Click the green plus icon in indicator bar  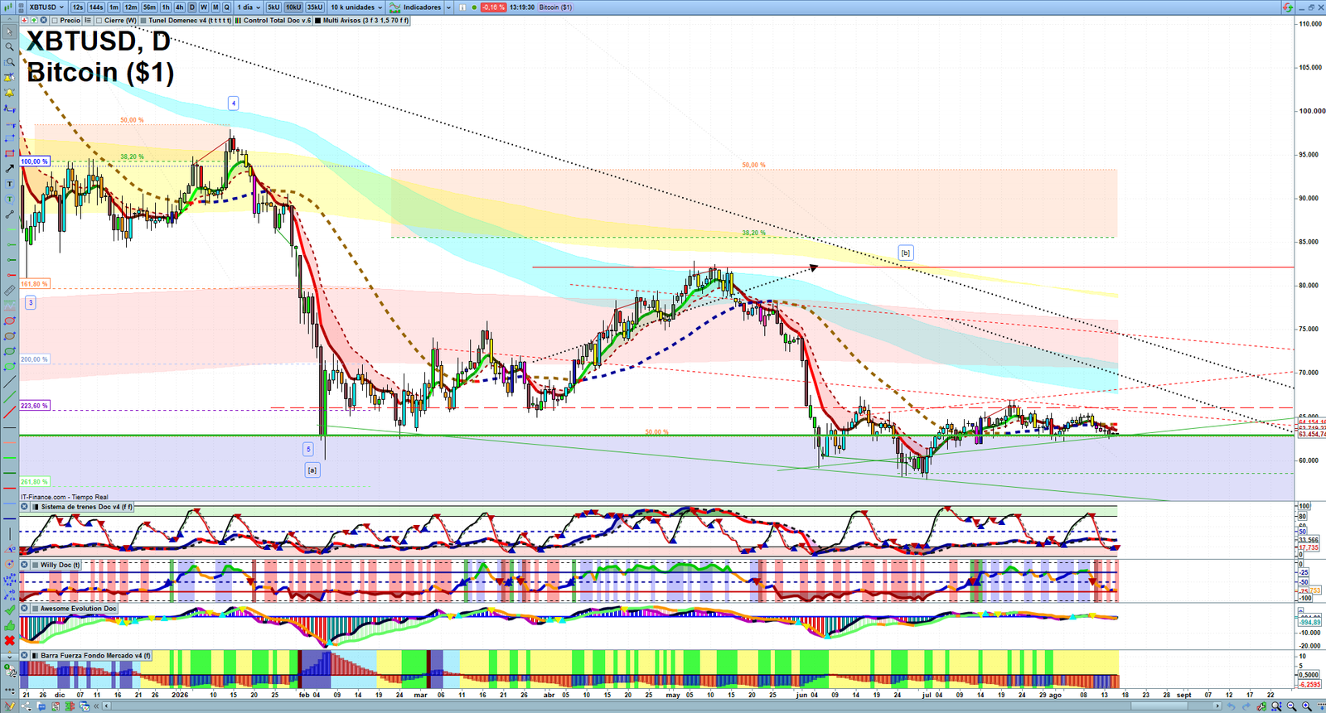point(33,21)
